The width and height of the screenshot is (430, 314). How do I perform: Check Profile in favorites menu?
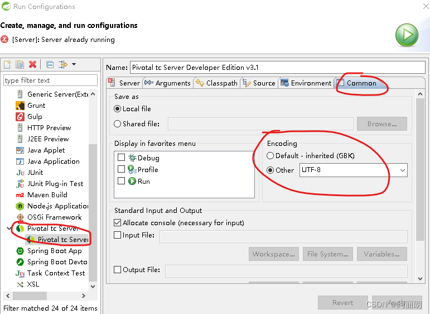coord(121,169)
